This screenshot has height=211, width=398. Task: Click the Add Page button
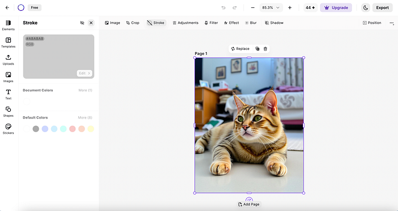pyautogui.click(x=249, y=204)
